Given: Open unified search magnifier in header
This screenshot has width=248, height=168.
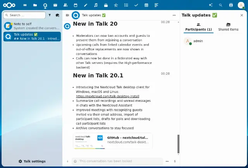Looking at the screenshot, I should 220,5.
